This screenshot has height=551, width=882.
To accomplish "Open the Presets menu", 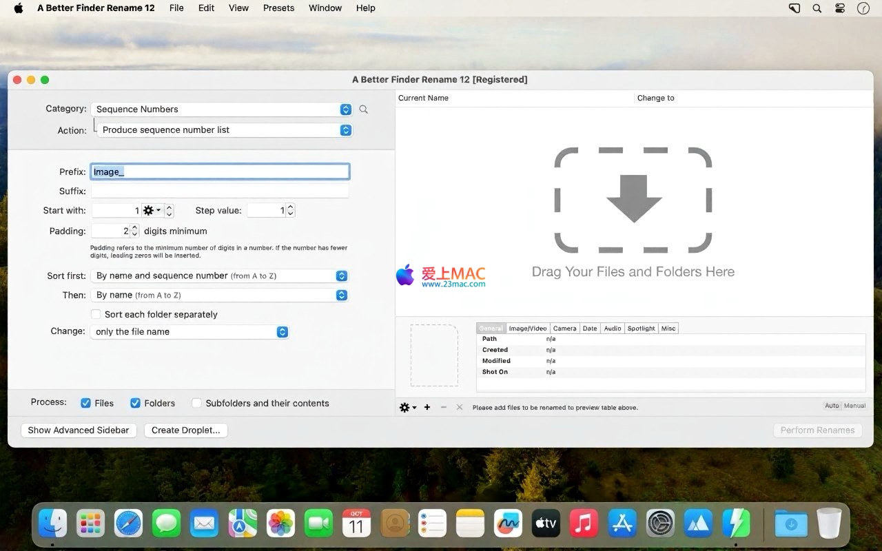I will coord(278,8).
